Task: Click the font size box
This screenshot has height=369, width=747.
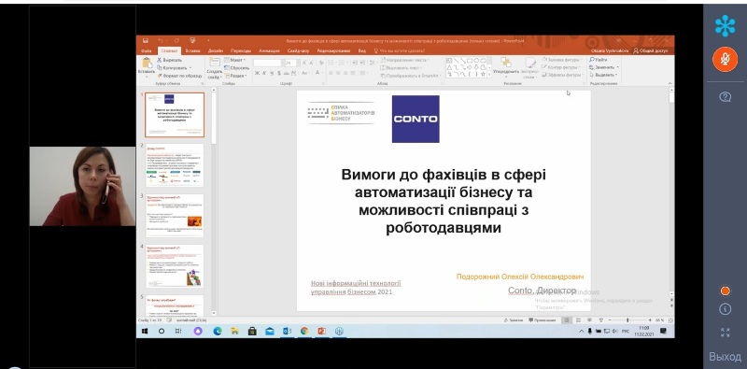Action: click(x=291, y=63)
